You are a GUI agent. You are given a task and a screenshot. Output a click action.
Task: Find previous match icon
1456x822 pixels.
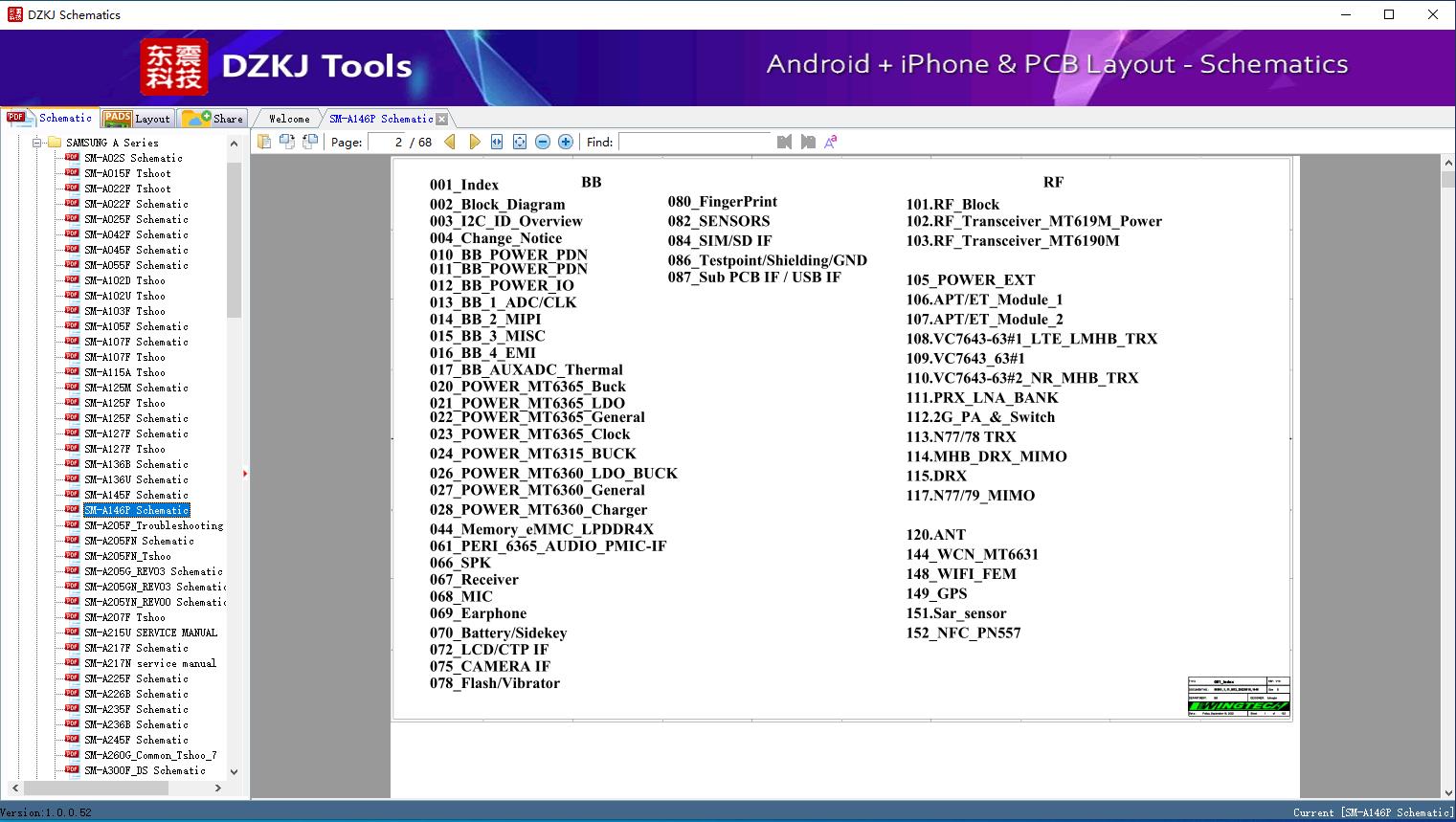[785, 142]
